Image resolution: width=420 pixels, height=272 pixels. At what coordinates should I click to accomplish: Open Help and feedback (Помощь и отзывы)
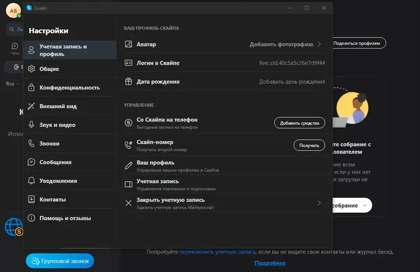pyautogui.click(x=70, y=218)
